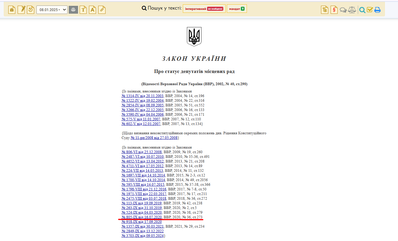Click the 'не знайдено' red badge
Viewport: 398px width, 241px height.
click(x=215, y=9)
